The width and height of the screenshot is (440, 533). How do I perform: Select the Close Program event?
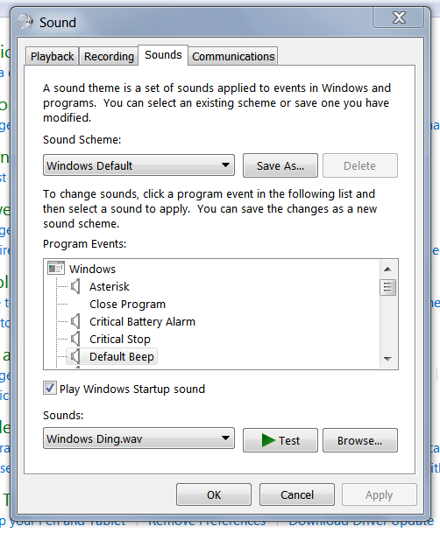(127, 304)
